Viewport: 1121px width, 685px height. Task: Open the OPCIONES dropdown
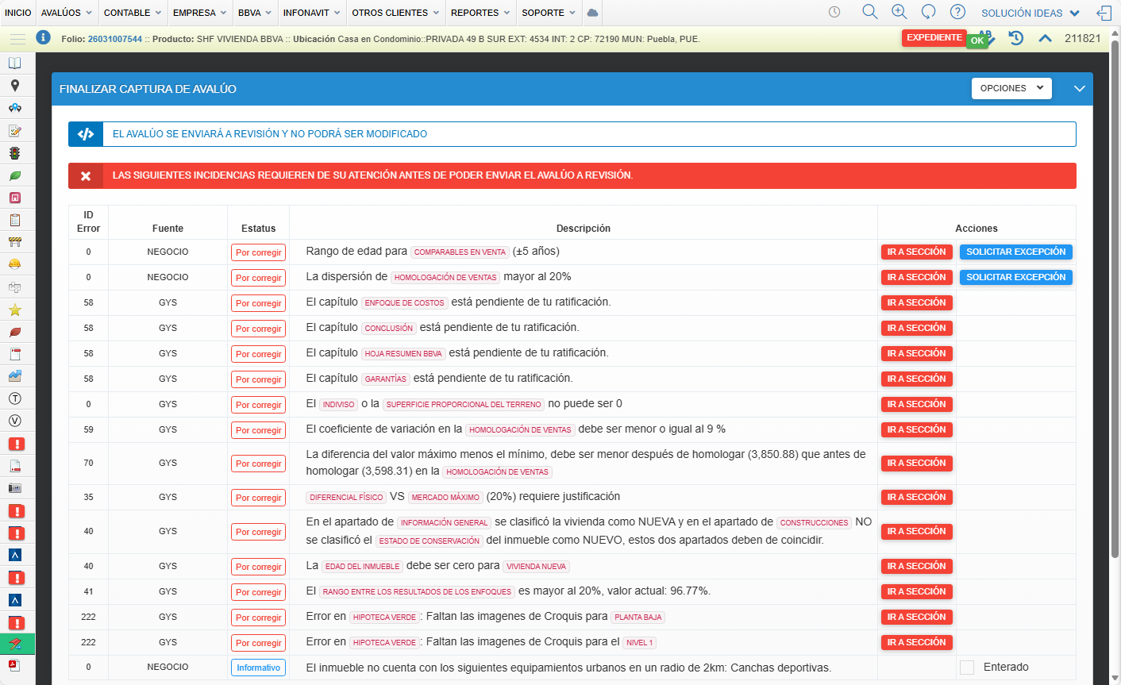[1011, 88]
